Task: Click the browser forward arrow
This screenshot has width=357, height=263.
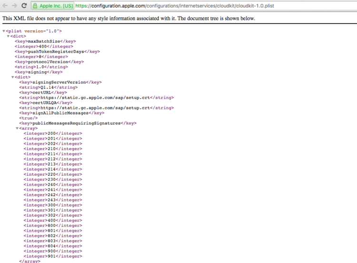Action: point(14,6)
